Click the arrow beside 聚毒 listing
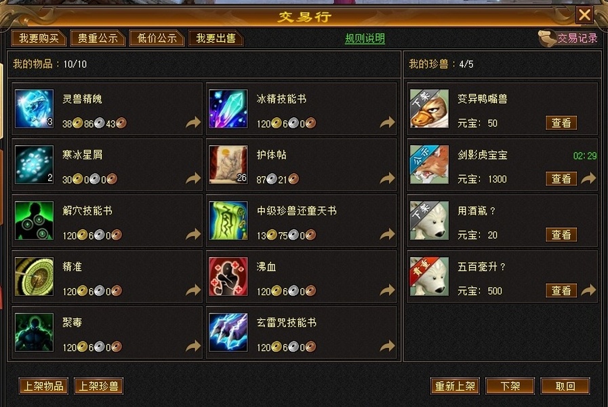 click(193, 345)
